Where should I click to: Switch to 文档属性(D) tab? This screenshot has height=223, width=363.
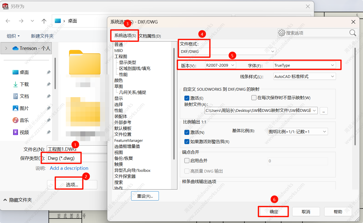coord(150,36)
